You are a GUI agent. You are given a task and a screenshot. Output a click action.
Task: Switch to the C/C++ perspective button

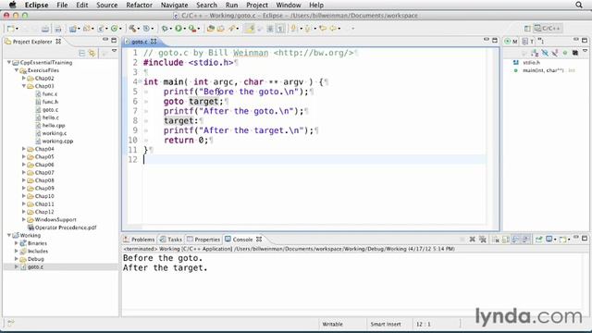[x=548, y=29]
